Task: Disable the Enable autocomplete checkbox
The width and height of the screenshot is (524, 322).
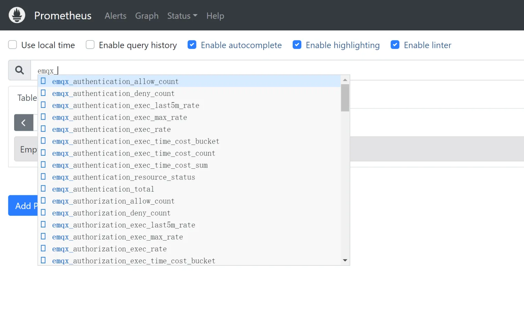Action: (x=192, y=45)
